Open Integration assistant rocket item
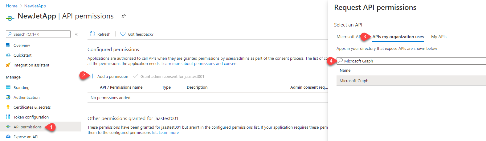The image size is (486, 141). click(31, 65)
